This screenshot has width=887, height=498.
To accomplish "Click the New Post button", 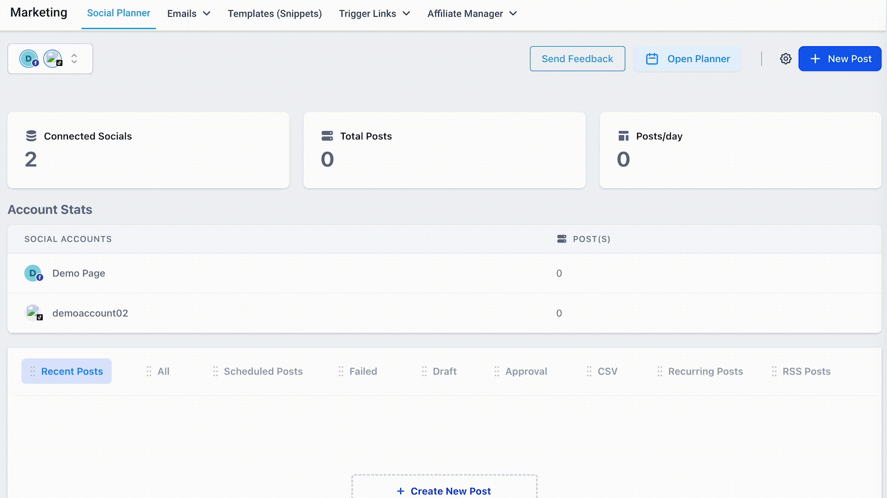I will pos(839,59).
